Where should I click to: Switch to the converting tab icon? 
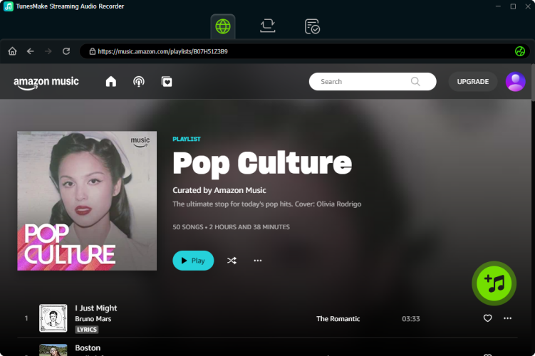click(268, 26)
